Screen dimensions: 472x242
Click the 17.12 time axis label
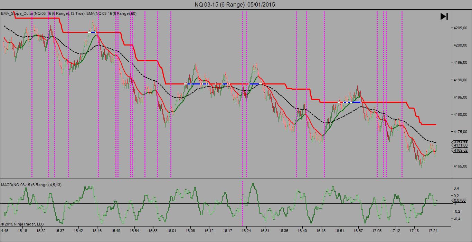pos(396,231)
